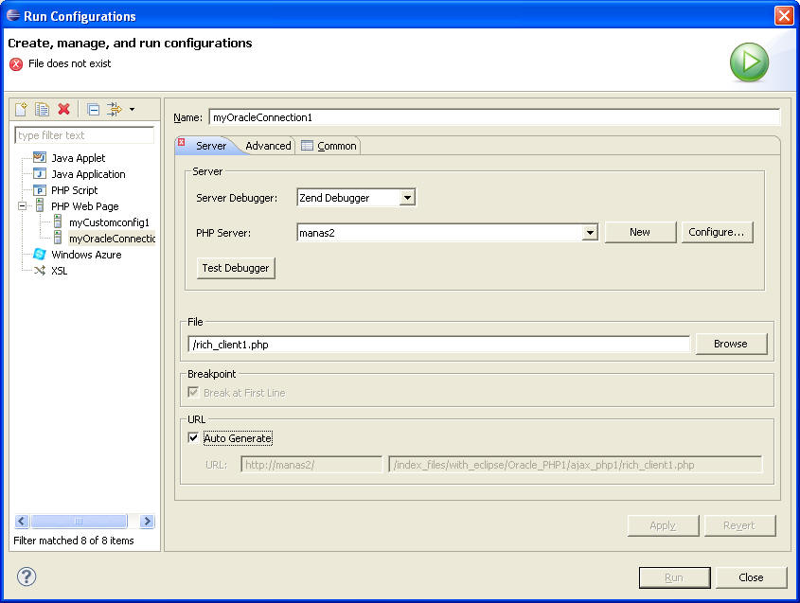Image resolution: width=800 pixels, height=603 pixels.
Task: Click the red error icon beside message
Action: click(x=16, y=63)
